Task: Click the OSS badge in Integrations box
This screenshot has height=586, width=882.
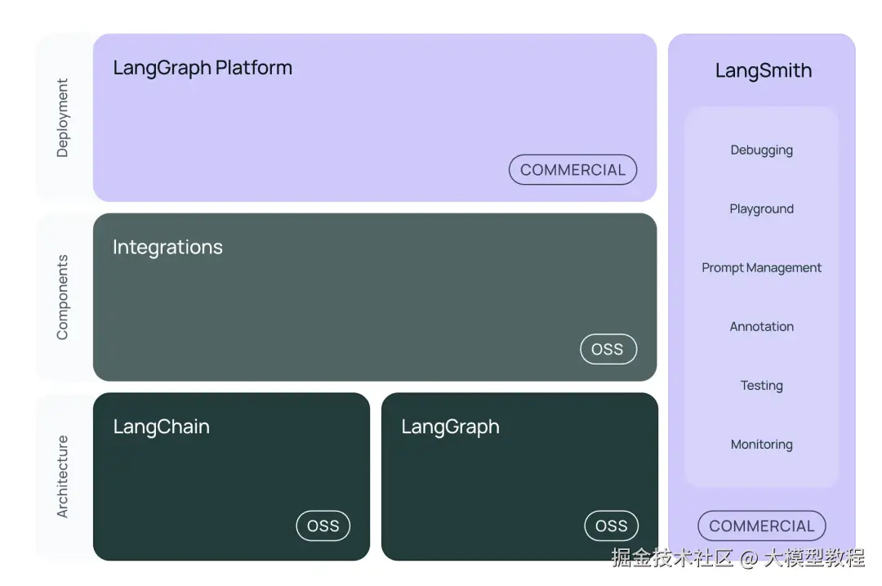Action: tap(608, 350)
